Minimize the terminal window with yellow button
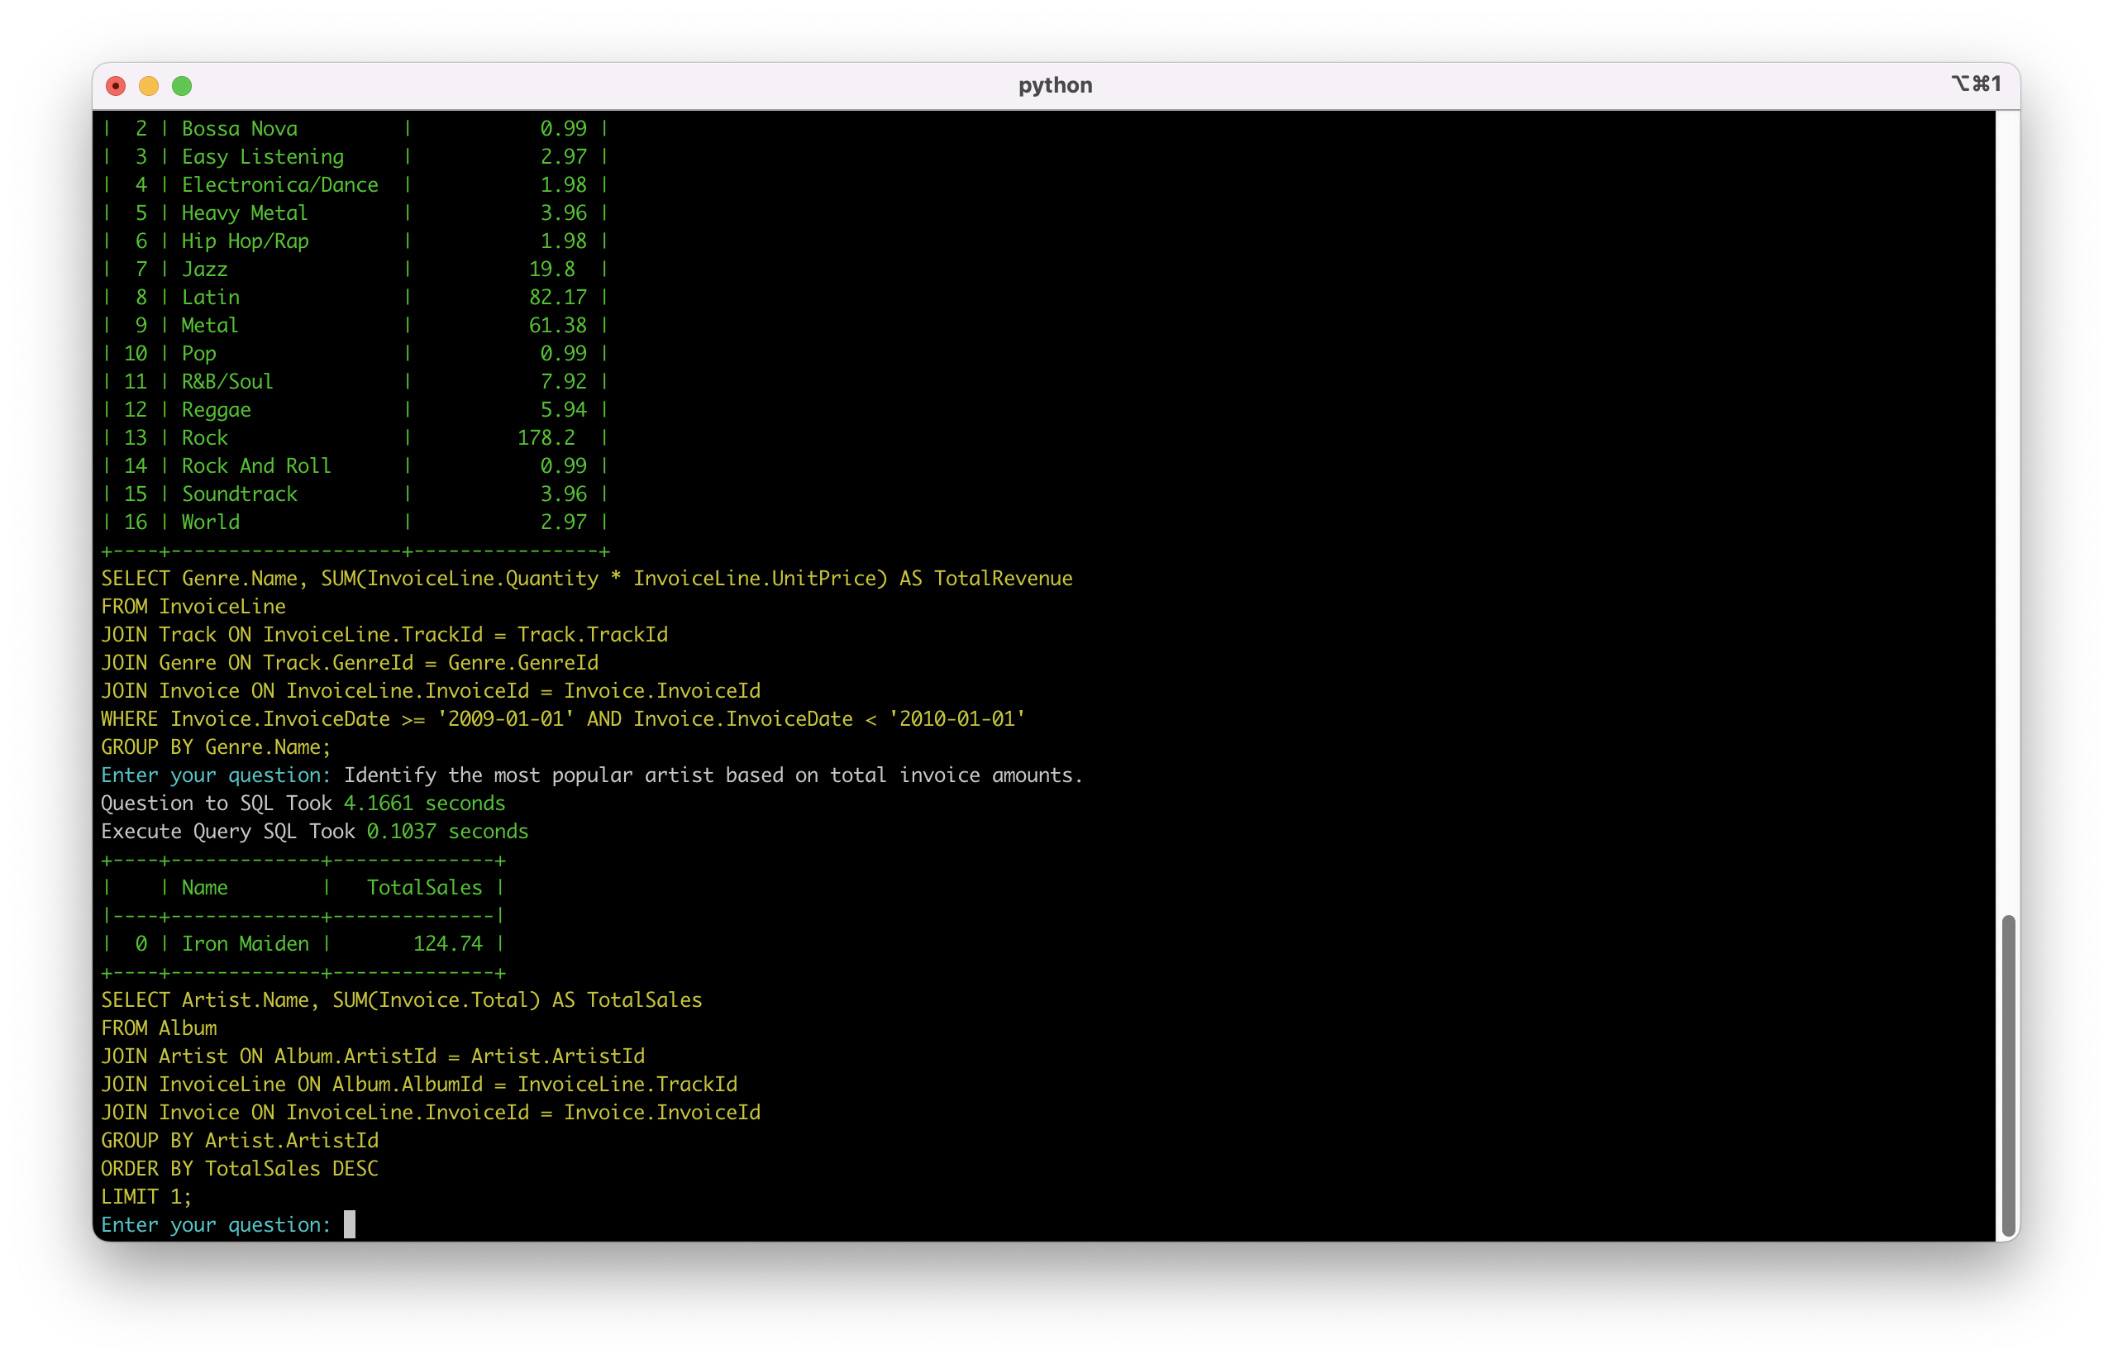 tap(149, 86)
